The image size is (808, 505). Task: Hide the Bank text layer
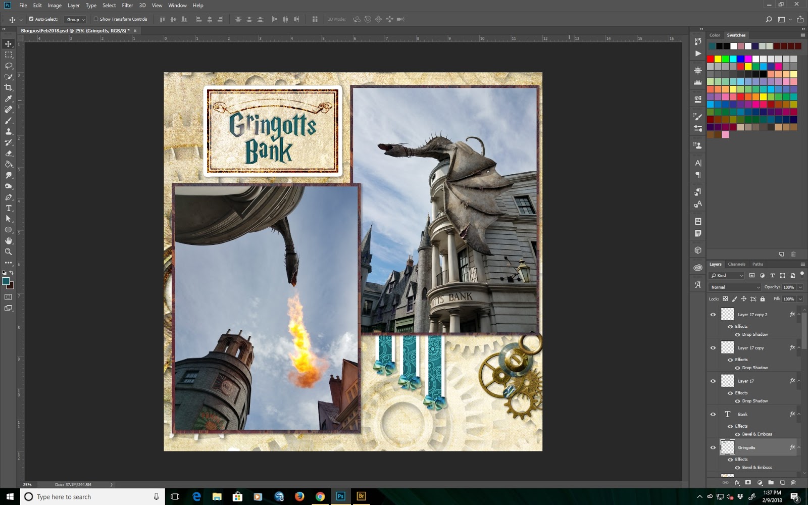713,414
